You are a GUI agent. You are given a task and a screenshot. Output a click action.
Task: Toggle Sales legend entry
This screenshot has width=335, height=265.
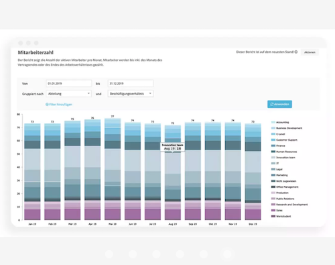click(277, 211)
